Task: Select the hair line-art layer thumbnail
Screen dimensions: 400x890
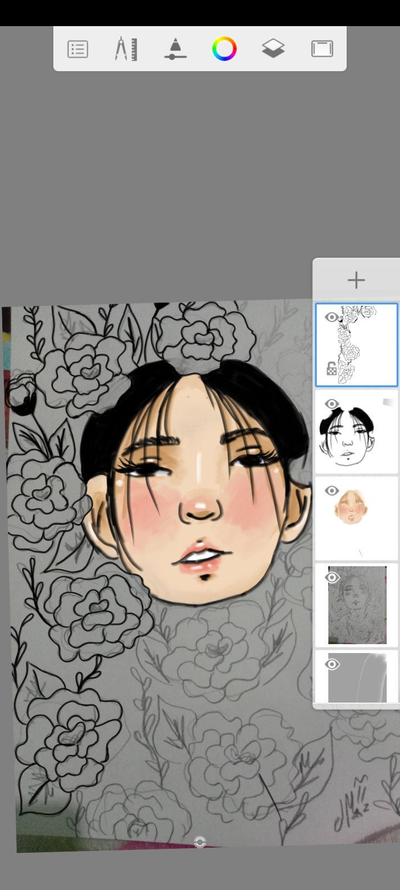Action: 357,432
